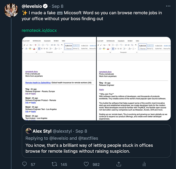This screenshot has width=176, height=169.
Task: Click the Apply link under Release Engineer
Action: pyautogui.click(x=101, y=89)
